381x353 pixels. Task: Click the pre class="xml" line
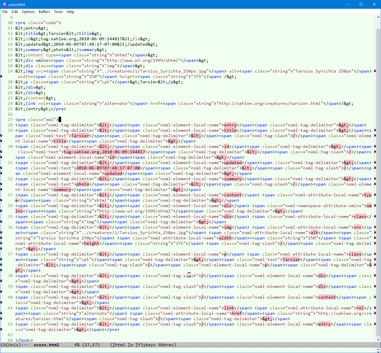[37, 120]
